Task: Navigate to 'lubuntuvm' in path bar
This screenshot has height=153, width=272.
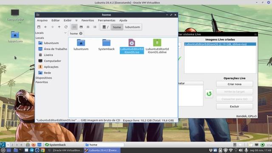Action: click(x=133, y=27)
